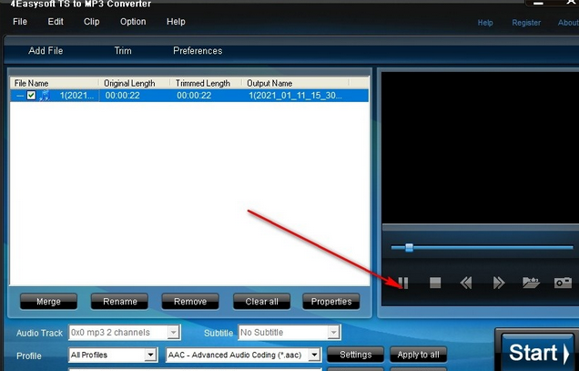Click the original length 00:00:22 cell

point(122,96)
